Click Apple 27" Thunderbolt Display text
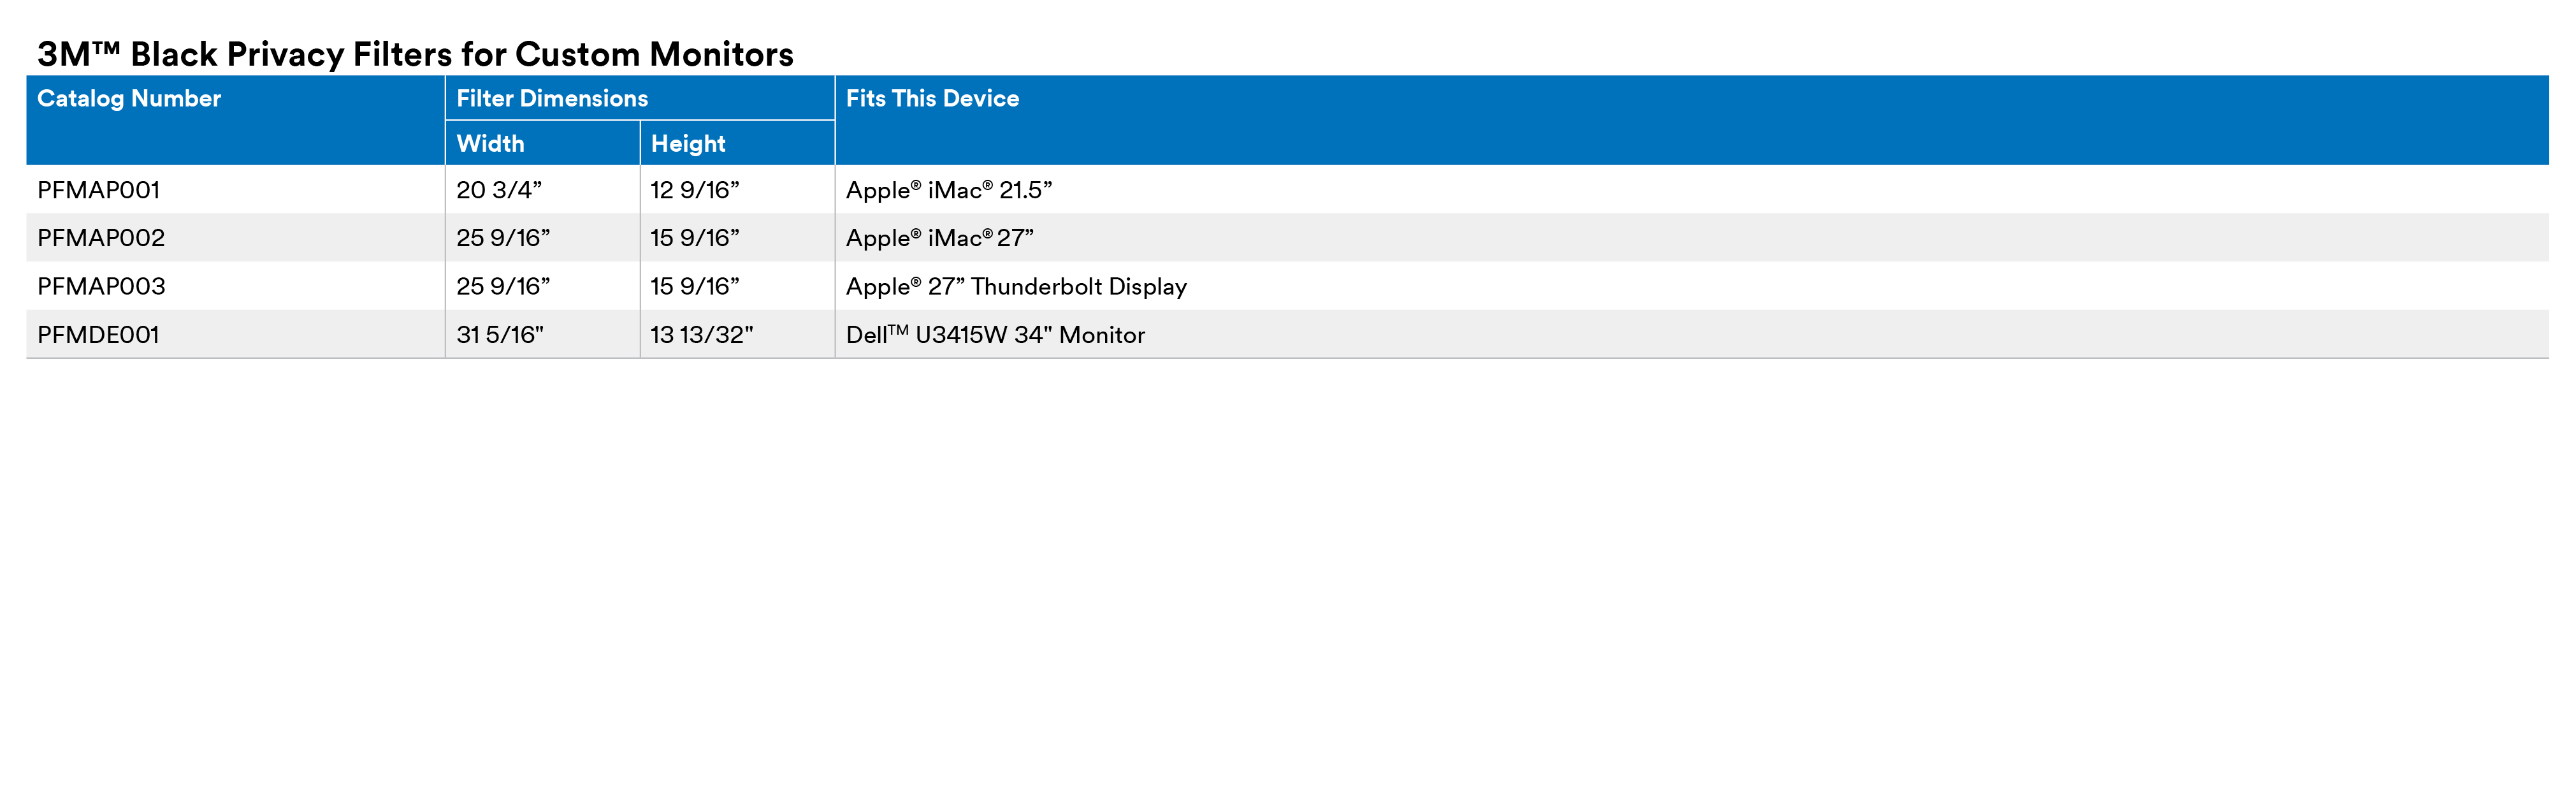 [x=1016, y=287]
